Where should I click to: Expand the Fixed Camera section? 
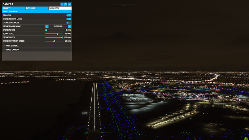(37, 50)
